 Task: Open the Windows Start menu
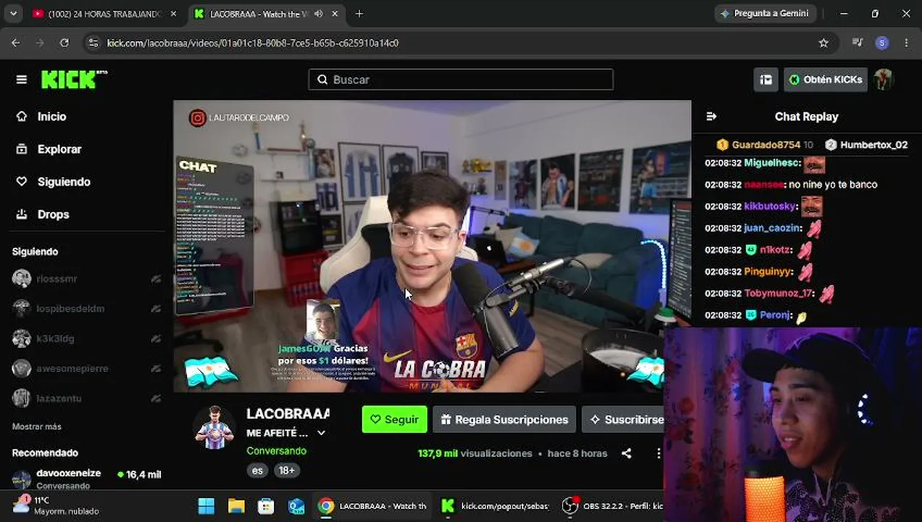coord(206,505)
